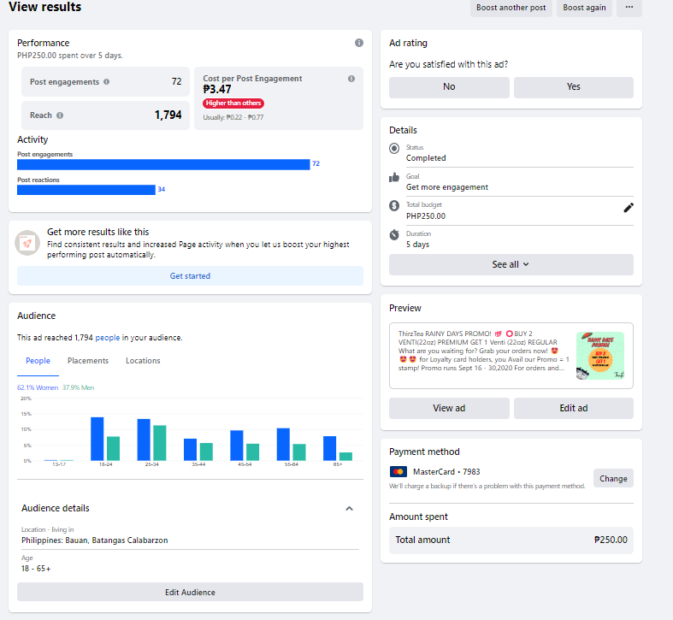Expand details with See all
The width and height of the screenshot is (673, 620).
pos(511,264)
